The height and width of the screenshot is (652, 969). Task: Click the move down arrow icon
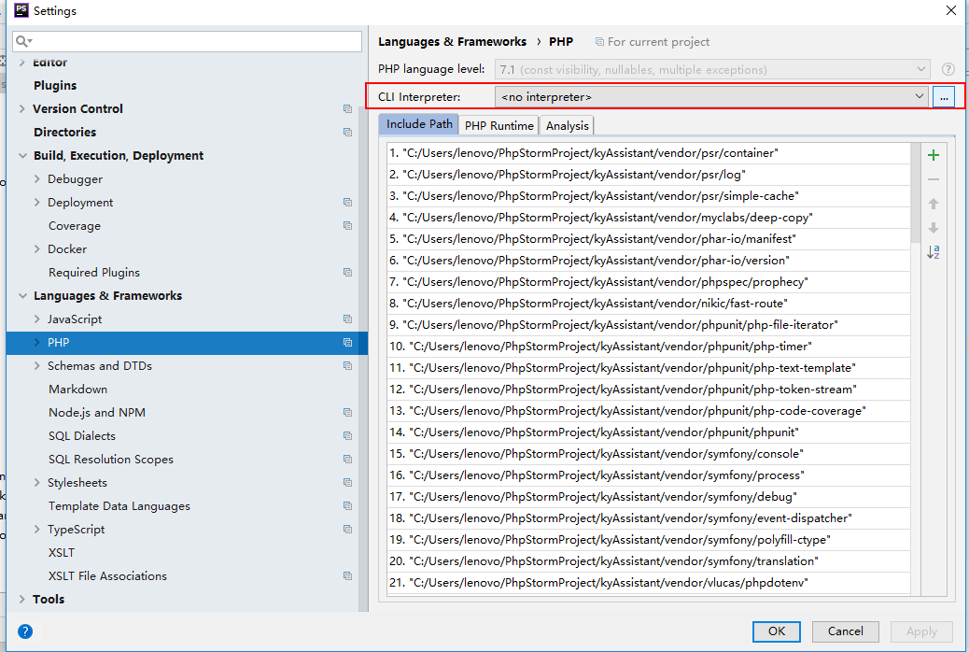tap(934, 228)
